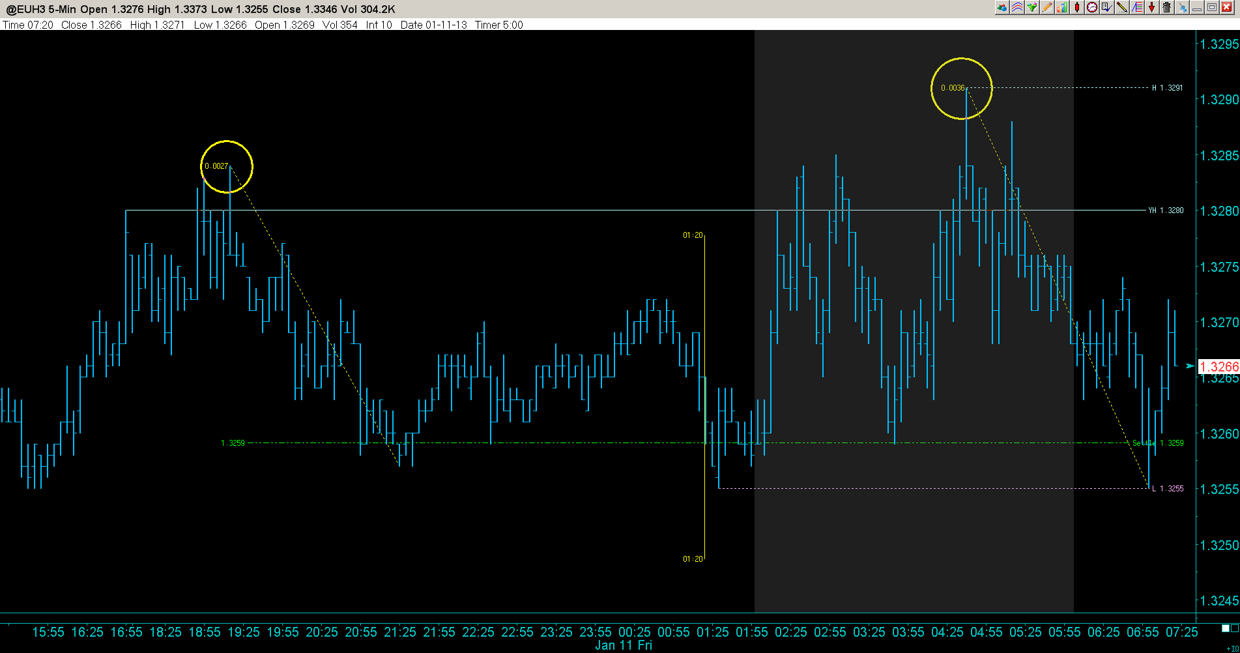This screenshot has width=1240, height=653.
Task: Select the orange pencil edit icon
Action: [1047, 7]
